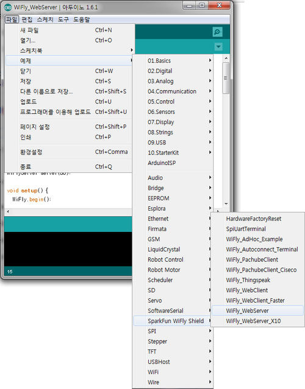This screenshot has width=305, height=389.
Task: Select the ArduinoISP example
Action: (x=173, y=163)
